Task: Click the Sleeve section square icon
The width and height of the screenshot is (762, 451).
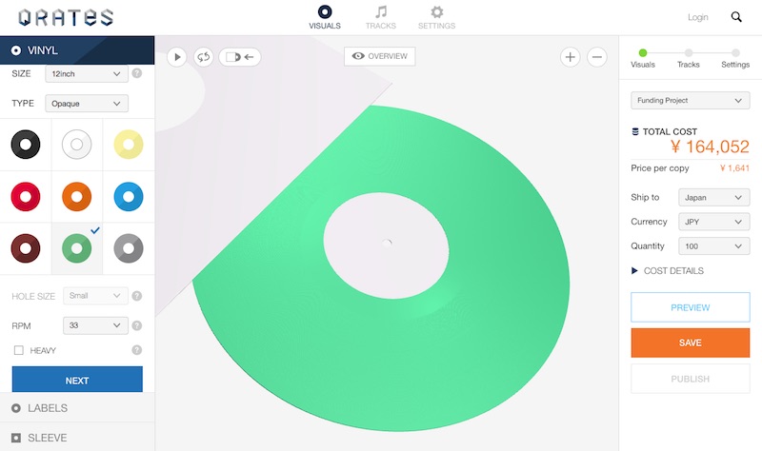Action: (x=16, y=438)
